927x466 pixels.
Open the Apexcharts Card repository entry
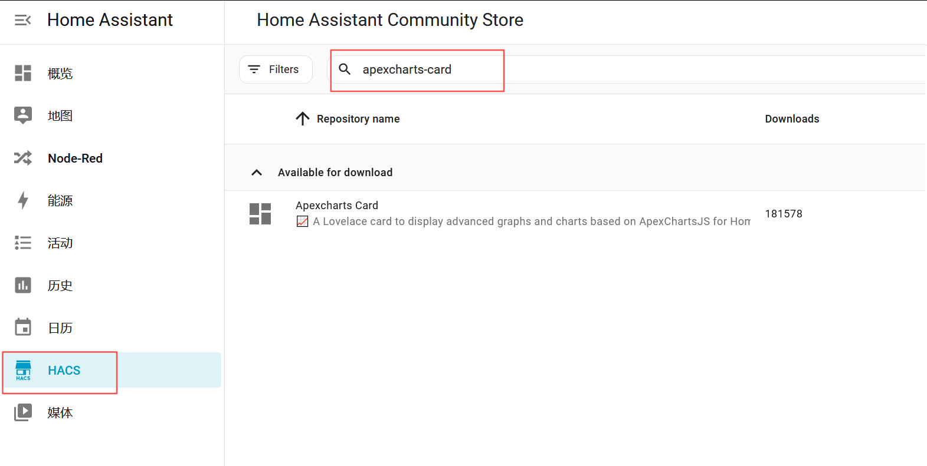(337, 206)
